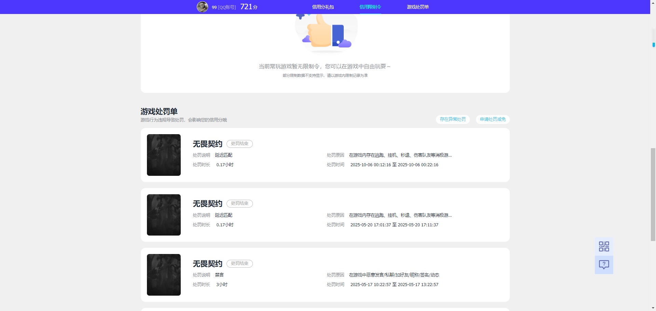Screen dimensions: 656x311
Task: Open the QR code panel on the right
Action: click(x=604, y=246)
